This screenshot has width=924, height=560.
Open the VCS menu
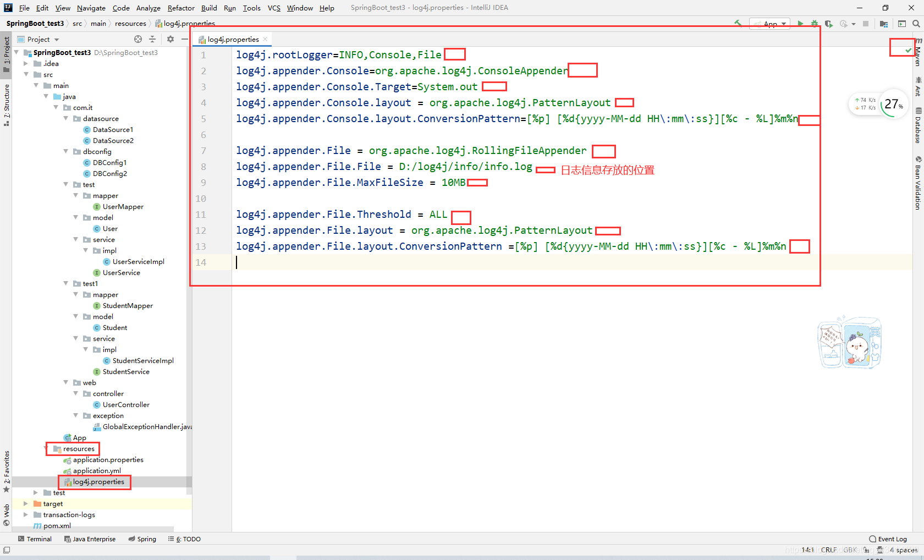pos(274,8)
